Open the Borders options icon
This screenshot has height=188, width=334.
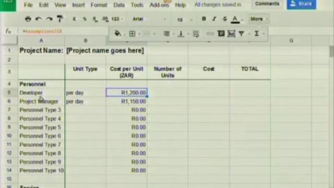[x=132, y=33]
